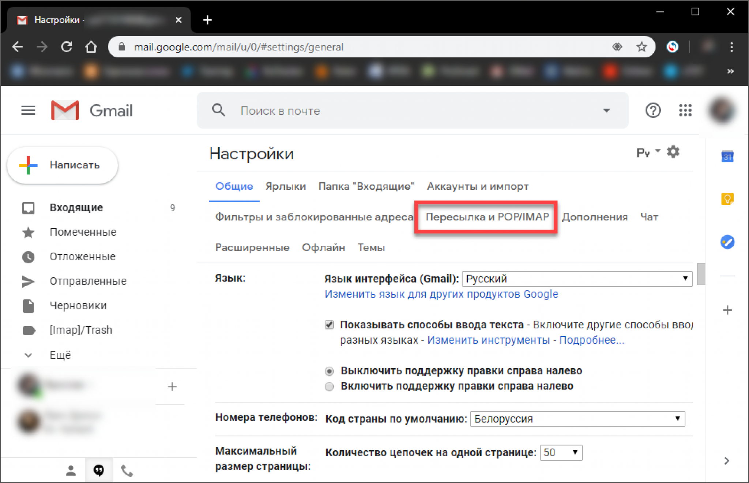Click the Help icon
The width and height of the screenshot is (749, 483).
(653, 110)
